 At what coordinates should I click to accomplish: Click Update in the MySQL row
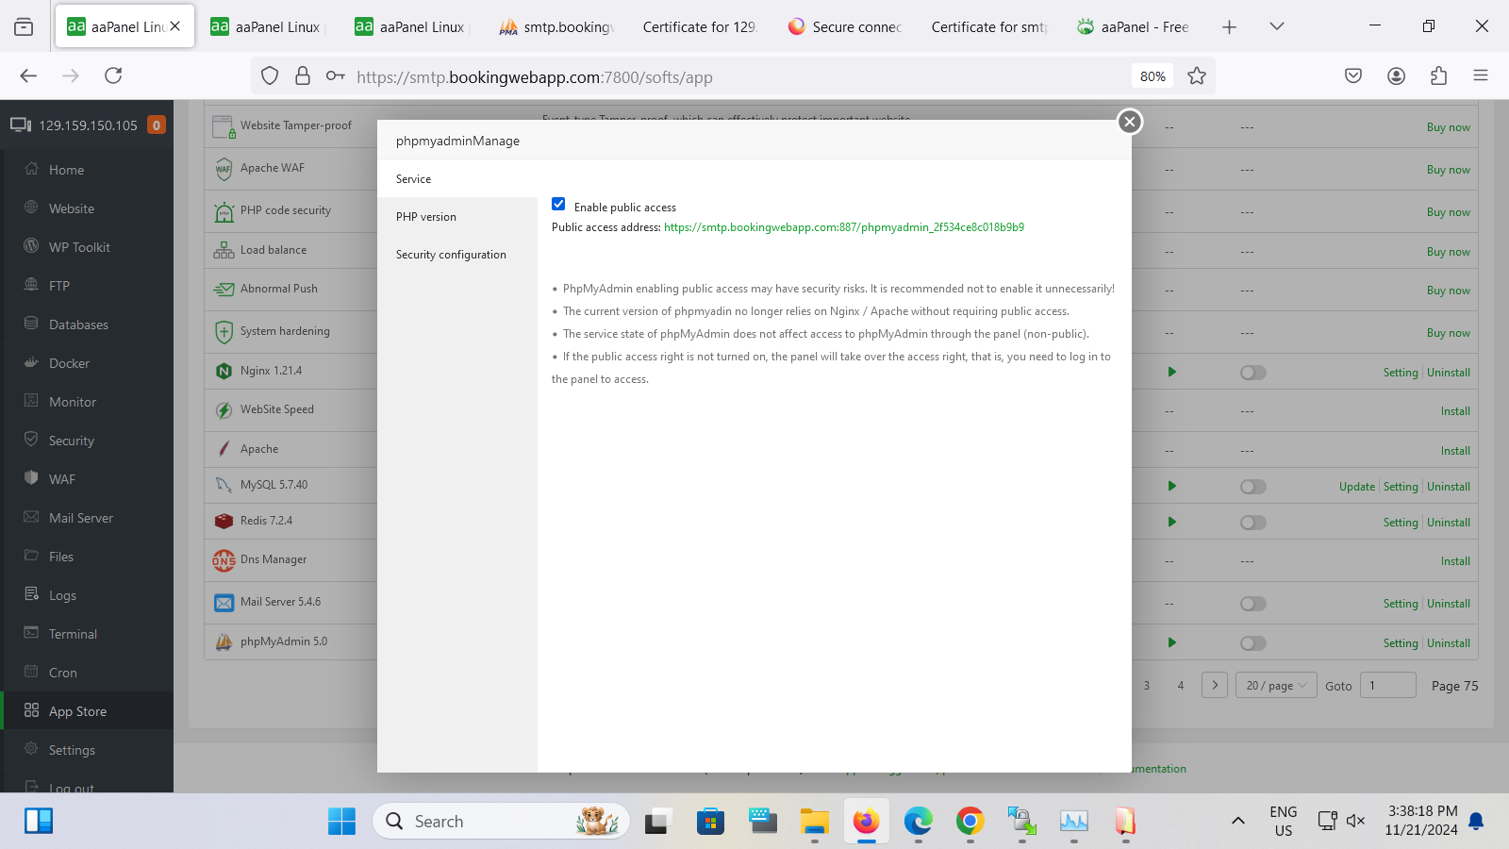pos(1357,487)
